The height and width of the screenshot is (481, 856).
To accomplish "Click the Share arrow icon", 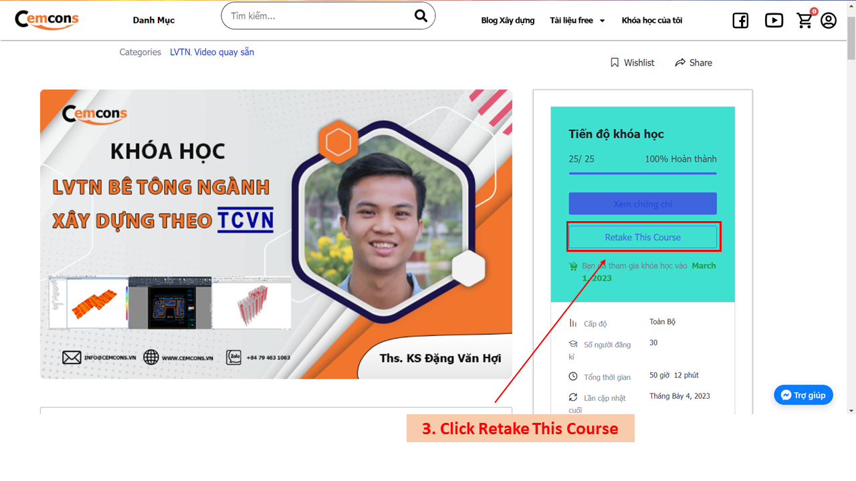I will click(680, 62).
